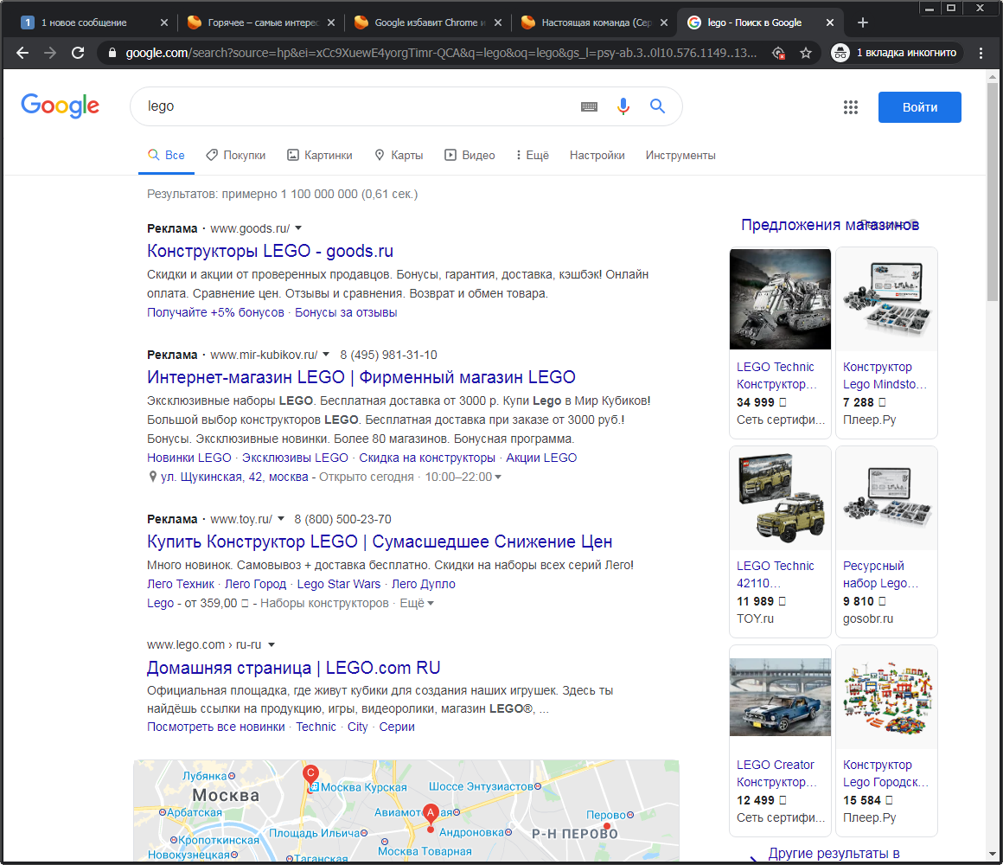Close the 'Google избавит Chrome' tab
Screen dimensions: 1003x865
498,22
